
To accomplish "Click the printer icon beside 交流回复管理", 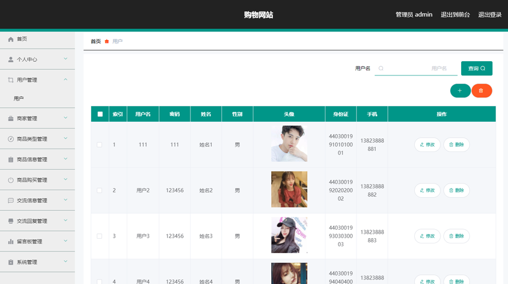I will pyautogui.click(x=11, y=221).
